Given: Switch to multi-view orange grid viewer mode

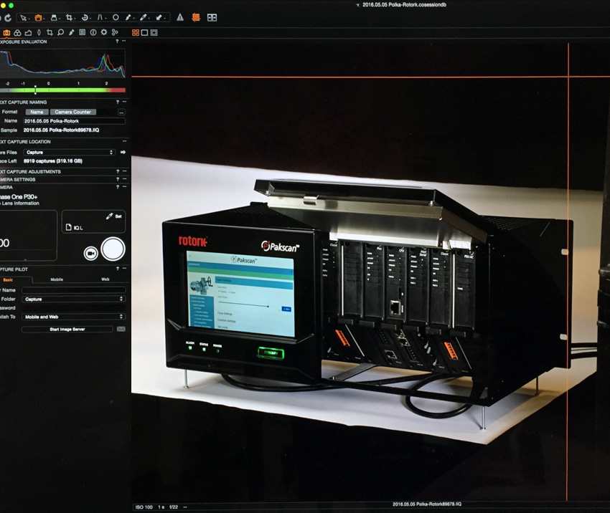Looking at the screenshot, I should coord(136,33).
